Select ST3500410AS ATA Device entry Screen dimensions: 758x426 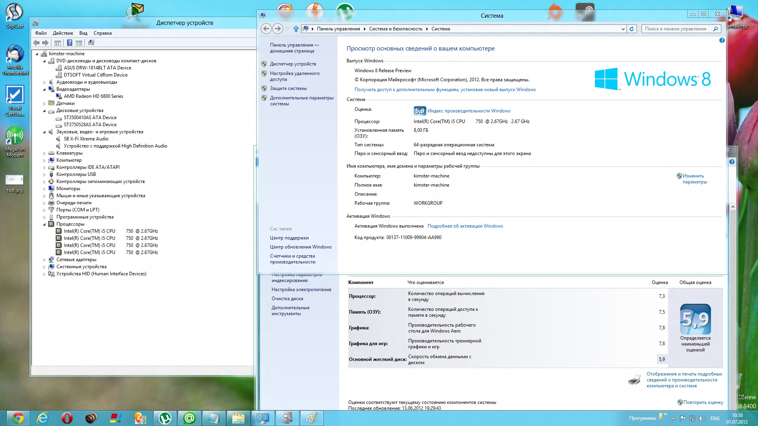click(90, 118)
